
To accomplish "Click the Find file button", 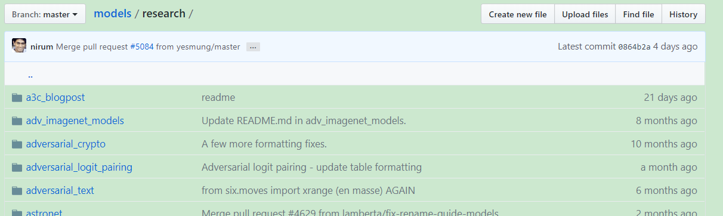I will pos(638,14).
